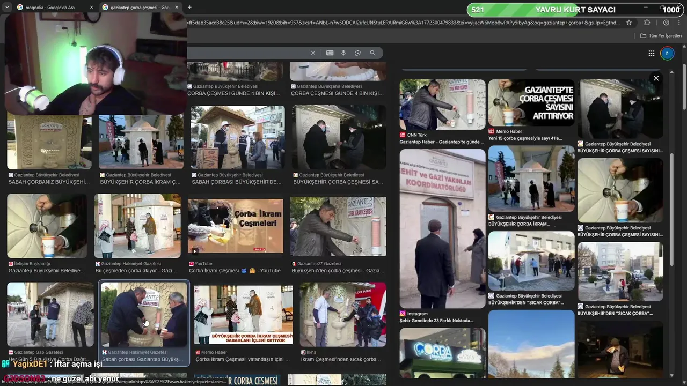
Task: Open the Bu çeşmeden çorba akıyor image
Action: 137,226
